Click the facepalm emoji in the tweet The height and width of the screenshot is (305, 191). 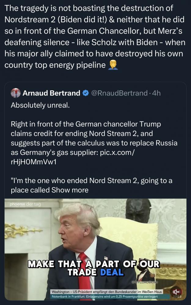click(x=113, y=65)
